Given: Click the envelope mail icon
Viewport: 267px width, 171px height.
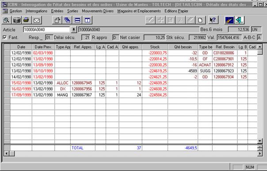Looking at the screenshot, I should 37,20.
